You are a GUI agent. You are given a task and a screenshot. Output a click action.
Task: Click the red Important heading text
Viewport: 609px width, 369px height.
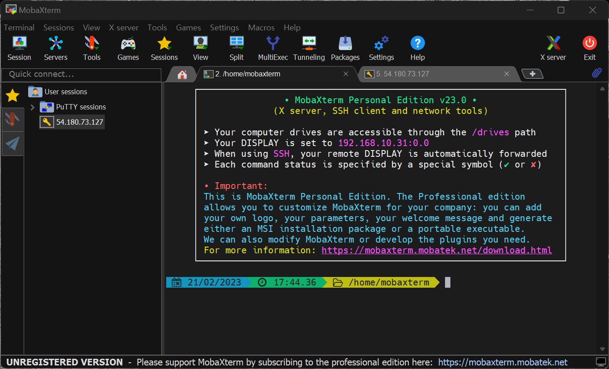click(241, 186)
